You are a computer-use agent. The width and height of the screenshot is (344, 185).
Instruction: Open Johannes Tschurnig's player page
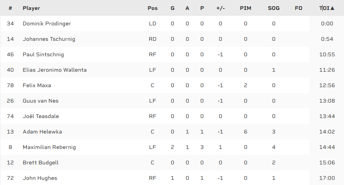click(x=49, y=39)
